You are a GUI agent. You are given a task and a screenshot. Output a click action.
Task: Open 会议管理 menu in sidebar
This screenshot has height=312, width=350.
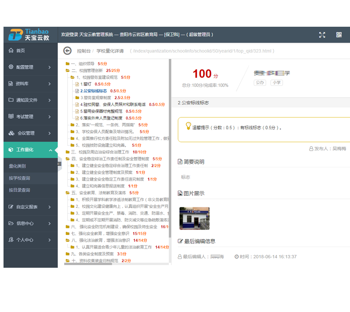coord(31,133)
